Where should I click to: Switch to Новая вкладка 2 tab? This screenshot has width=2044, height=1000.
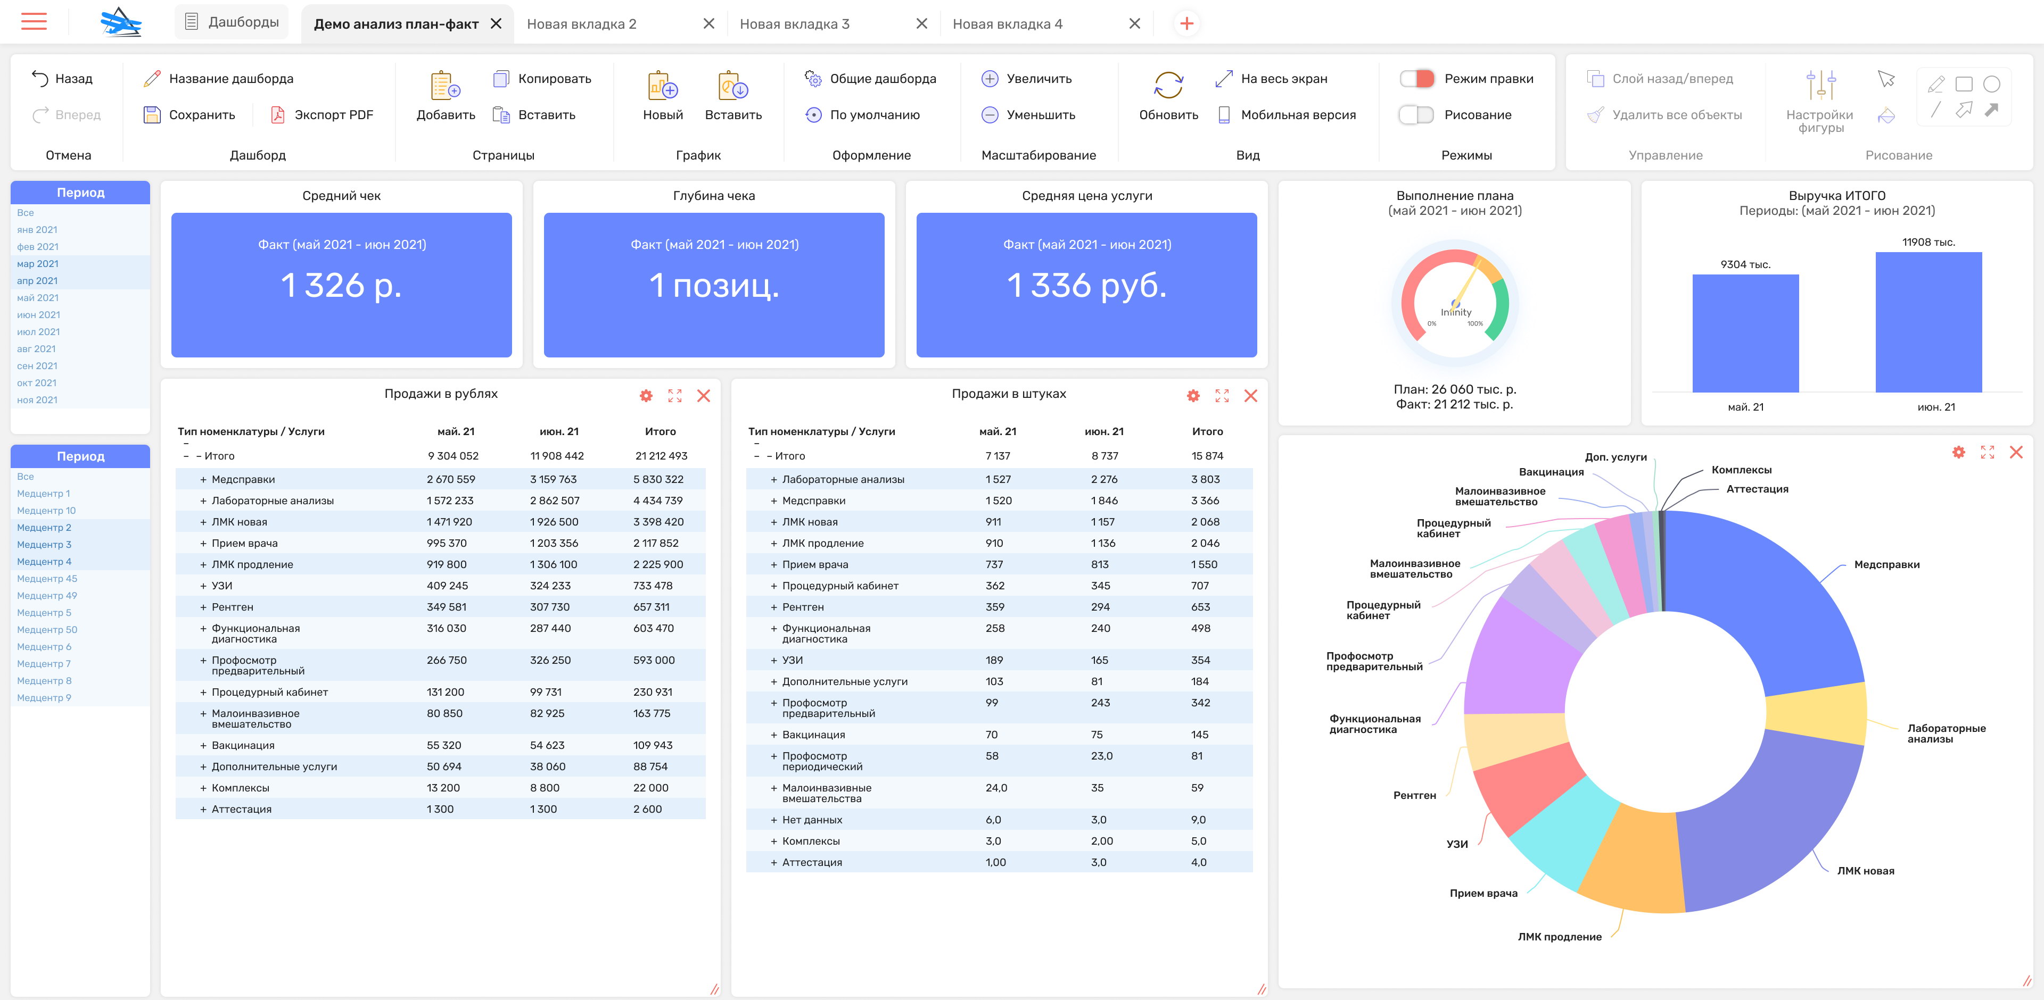(x=582, y=24)
